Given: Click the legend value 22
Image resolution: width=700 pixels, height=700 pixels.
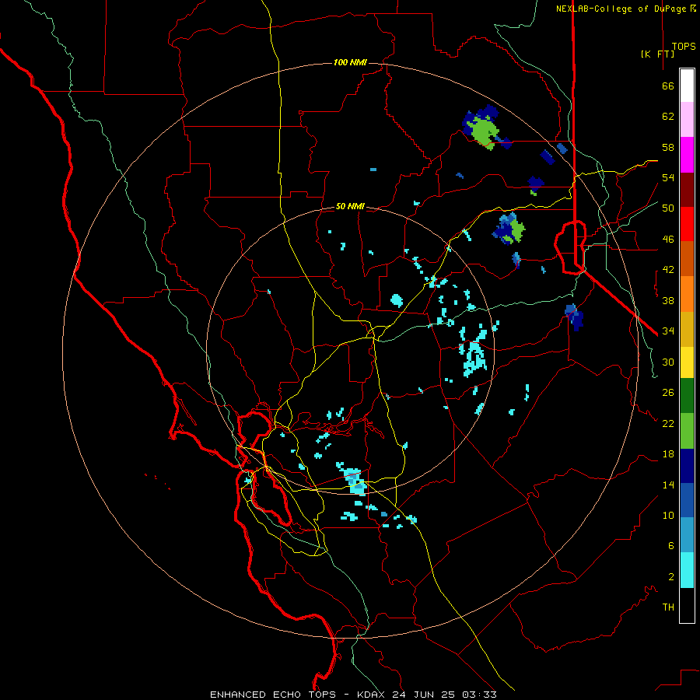Looking at the screenshot, I should [668, 424].
